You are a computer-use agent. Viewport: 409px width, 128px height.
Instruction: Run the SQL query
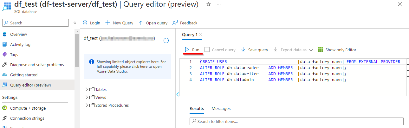(192, 50)
